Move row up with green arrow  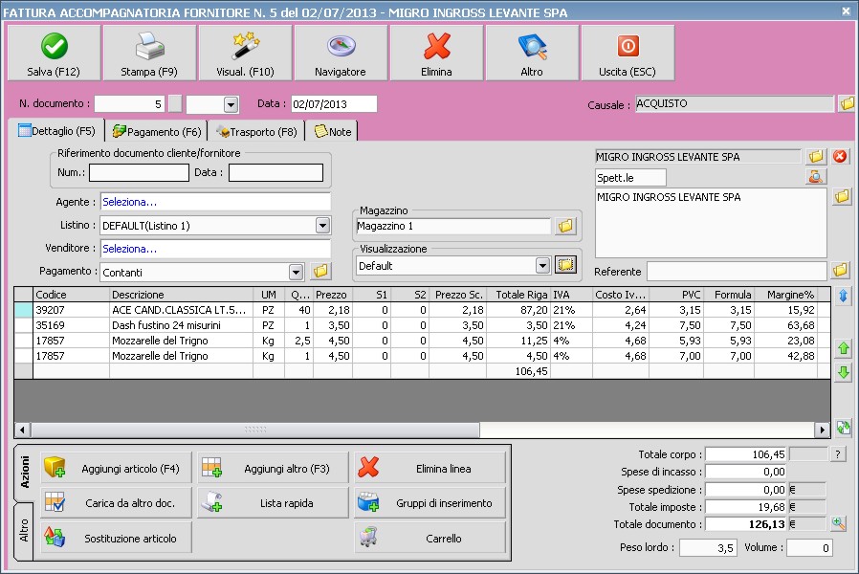[x=844, y=348]
